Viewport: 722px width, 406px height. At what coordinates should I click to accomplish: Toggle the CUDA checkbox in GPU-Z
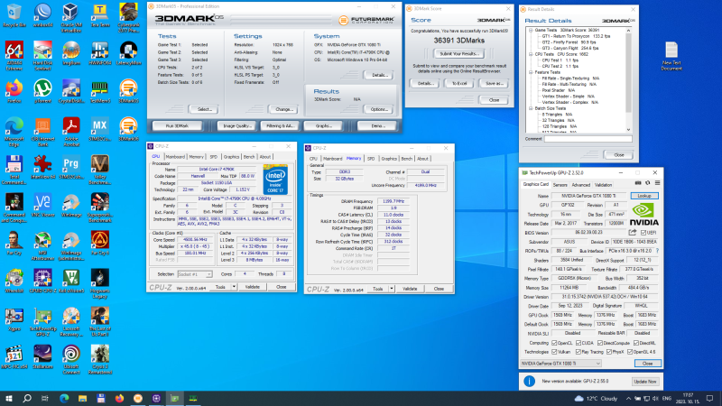click(579, 343)
